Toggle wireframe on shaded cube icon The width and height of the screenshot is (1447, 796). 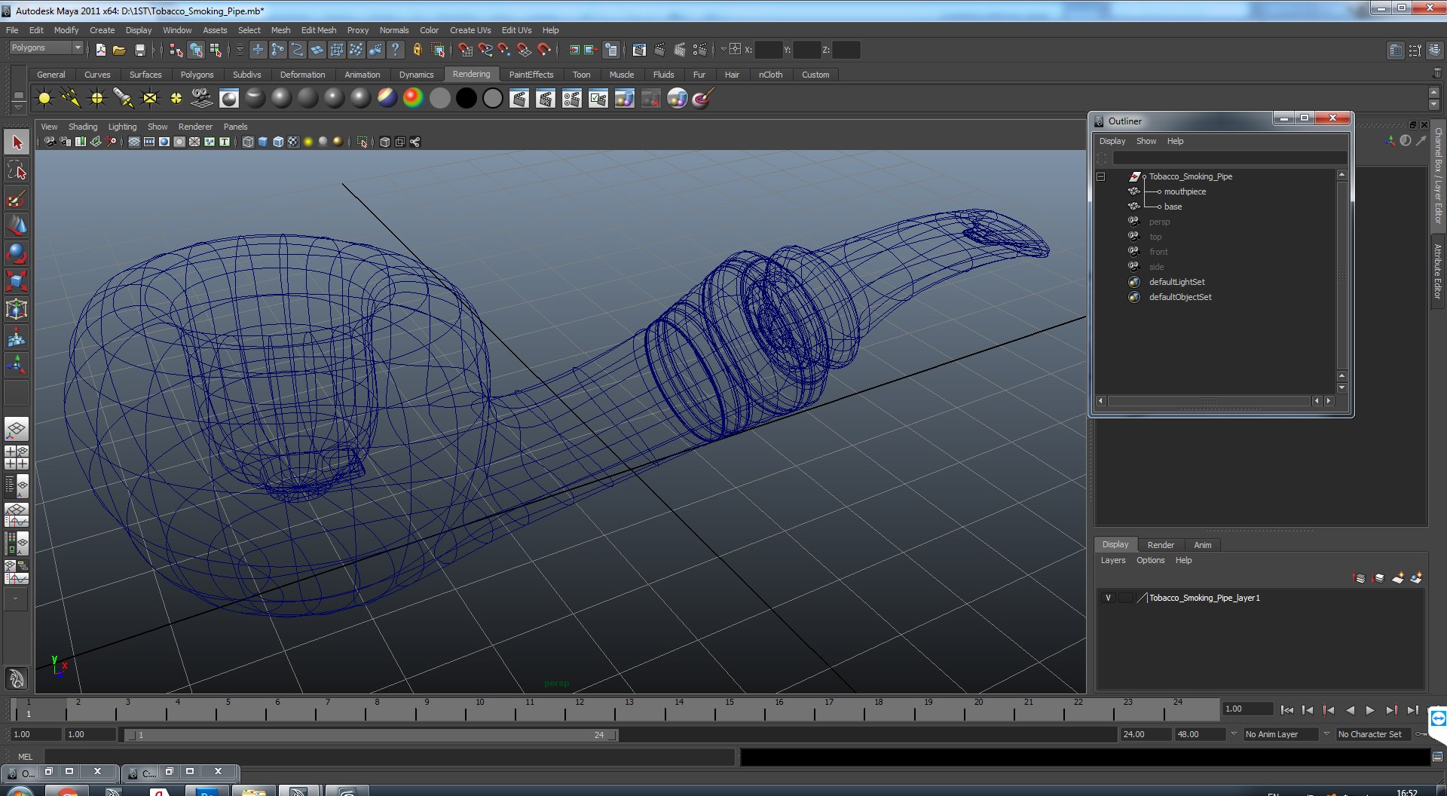278,142
